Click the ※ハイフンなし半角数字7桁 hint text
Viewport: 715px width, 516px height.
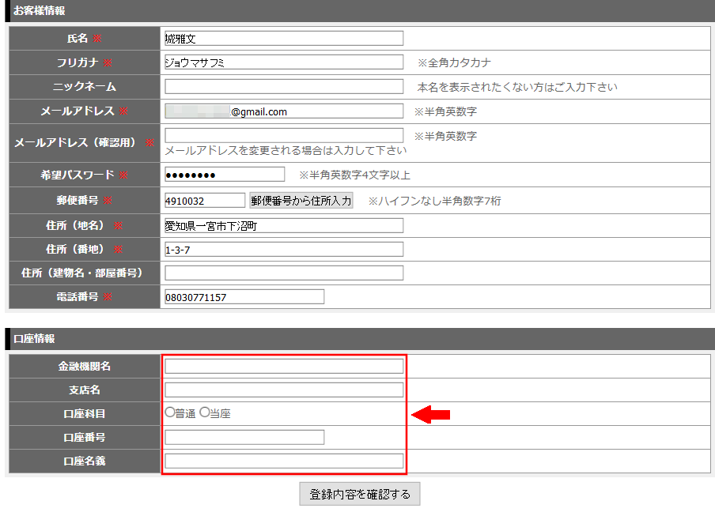435,201
